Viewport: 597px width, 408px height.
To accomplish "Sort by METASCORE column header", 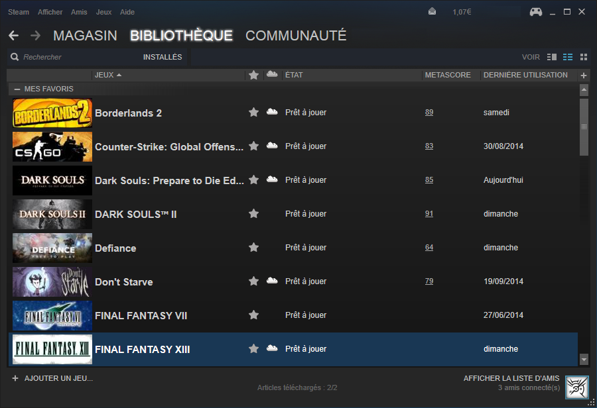I will click(x=448, y=75).
